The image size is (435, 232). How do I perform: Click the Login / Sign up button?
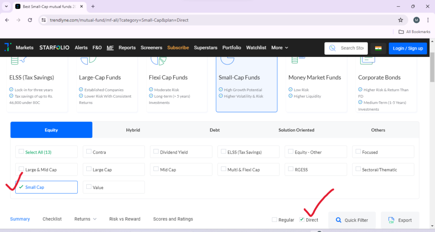pyautogui.click(x=408, y=48)
